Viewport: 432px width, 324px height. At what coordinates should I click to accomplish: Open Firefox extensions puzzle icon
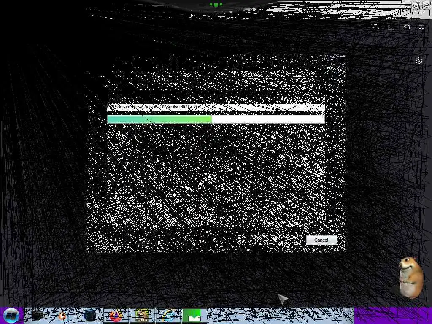click(x=407, y=27)
